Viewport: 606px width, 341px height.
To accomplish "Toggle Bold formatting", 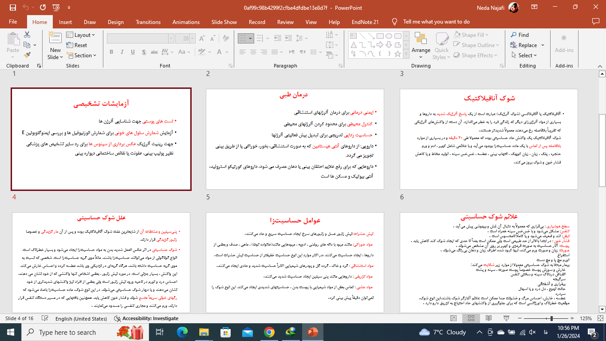I will pyautogui.click(x=111, y=52).
